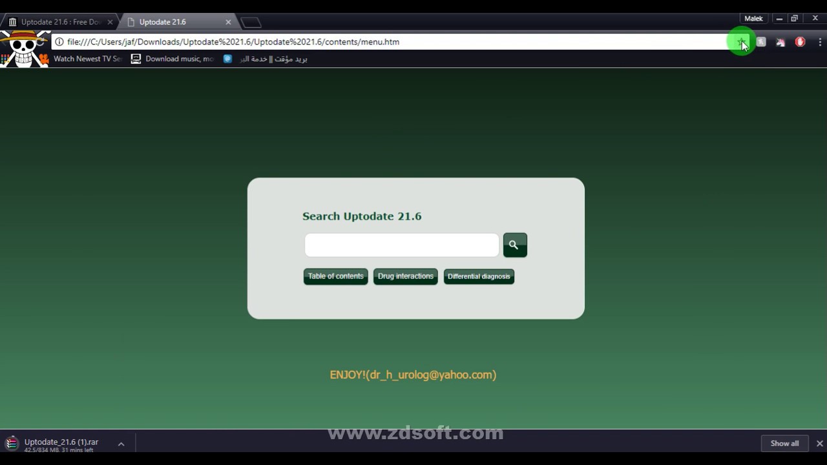Bookmark this page with the star
This screenshot has width=827, height=465.
741,42
